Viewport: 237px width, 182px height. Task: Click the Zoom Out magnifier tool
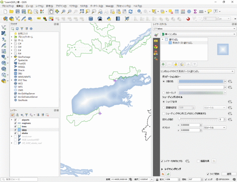[x=69, y=11]
